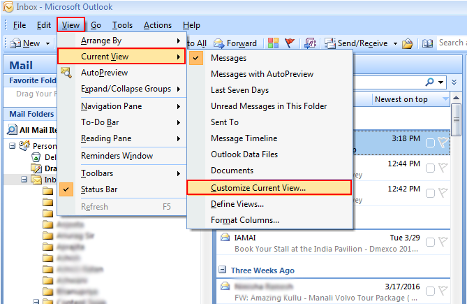467x304 pixels.
Task: Toggle category box on 3:18 PM message
Action: (x=430, y=143)
